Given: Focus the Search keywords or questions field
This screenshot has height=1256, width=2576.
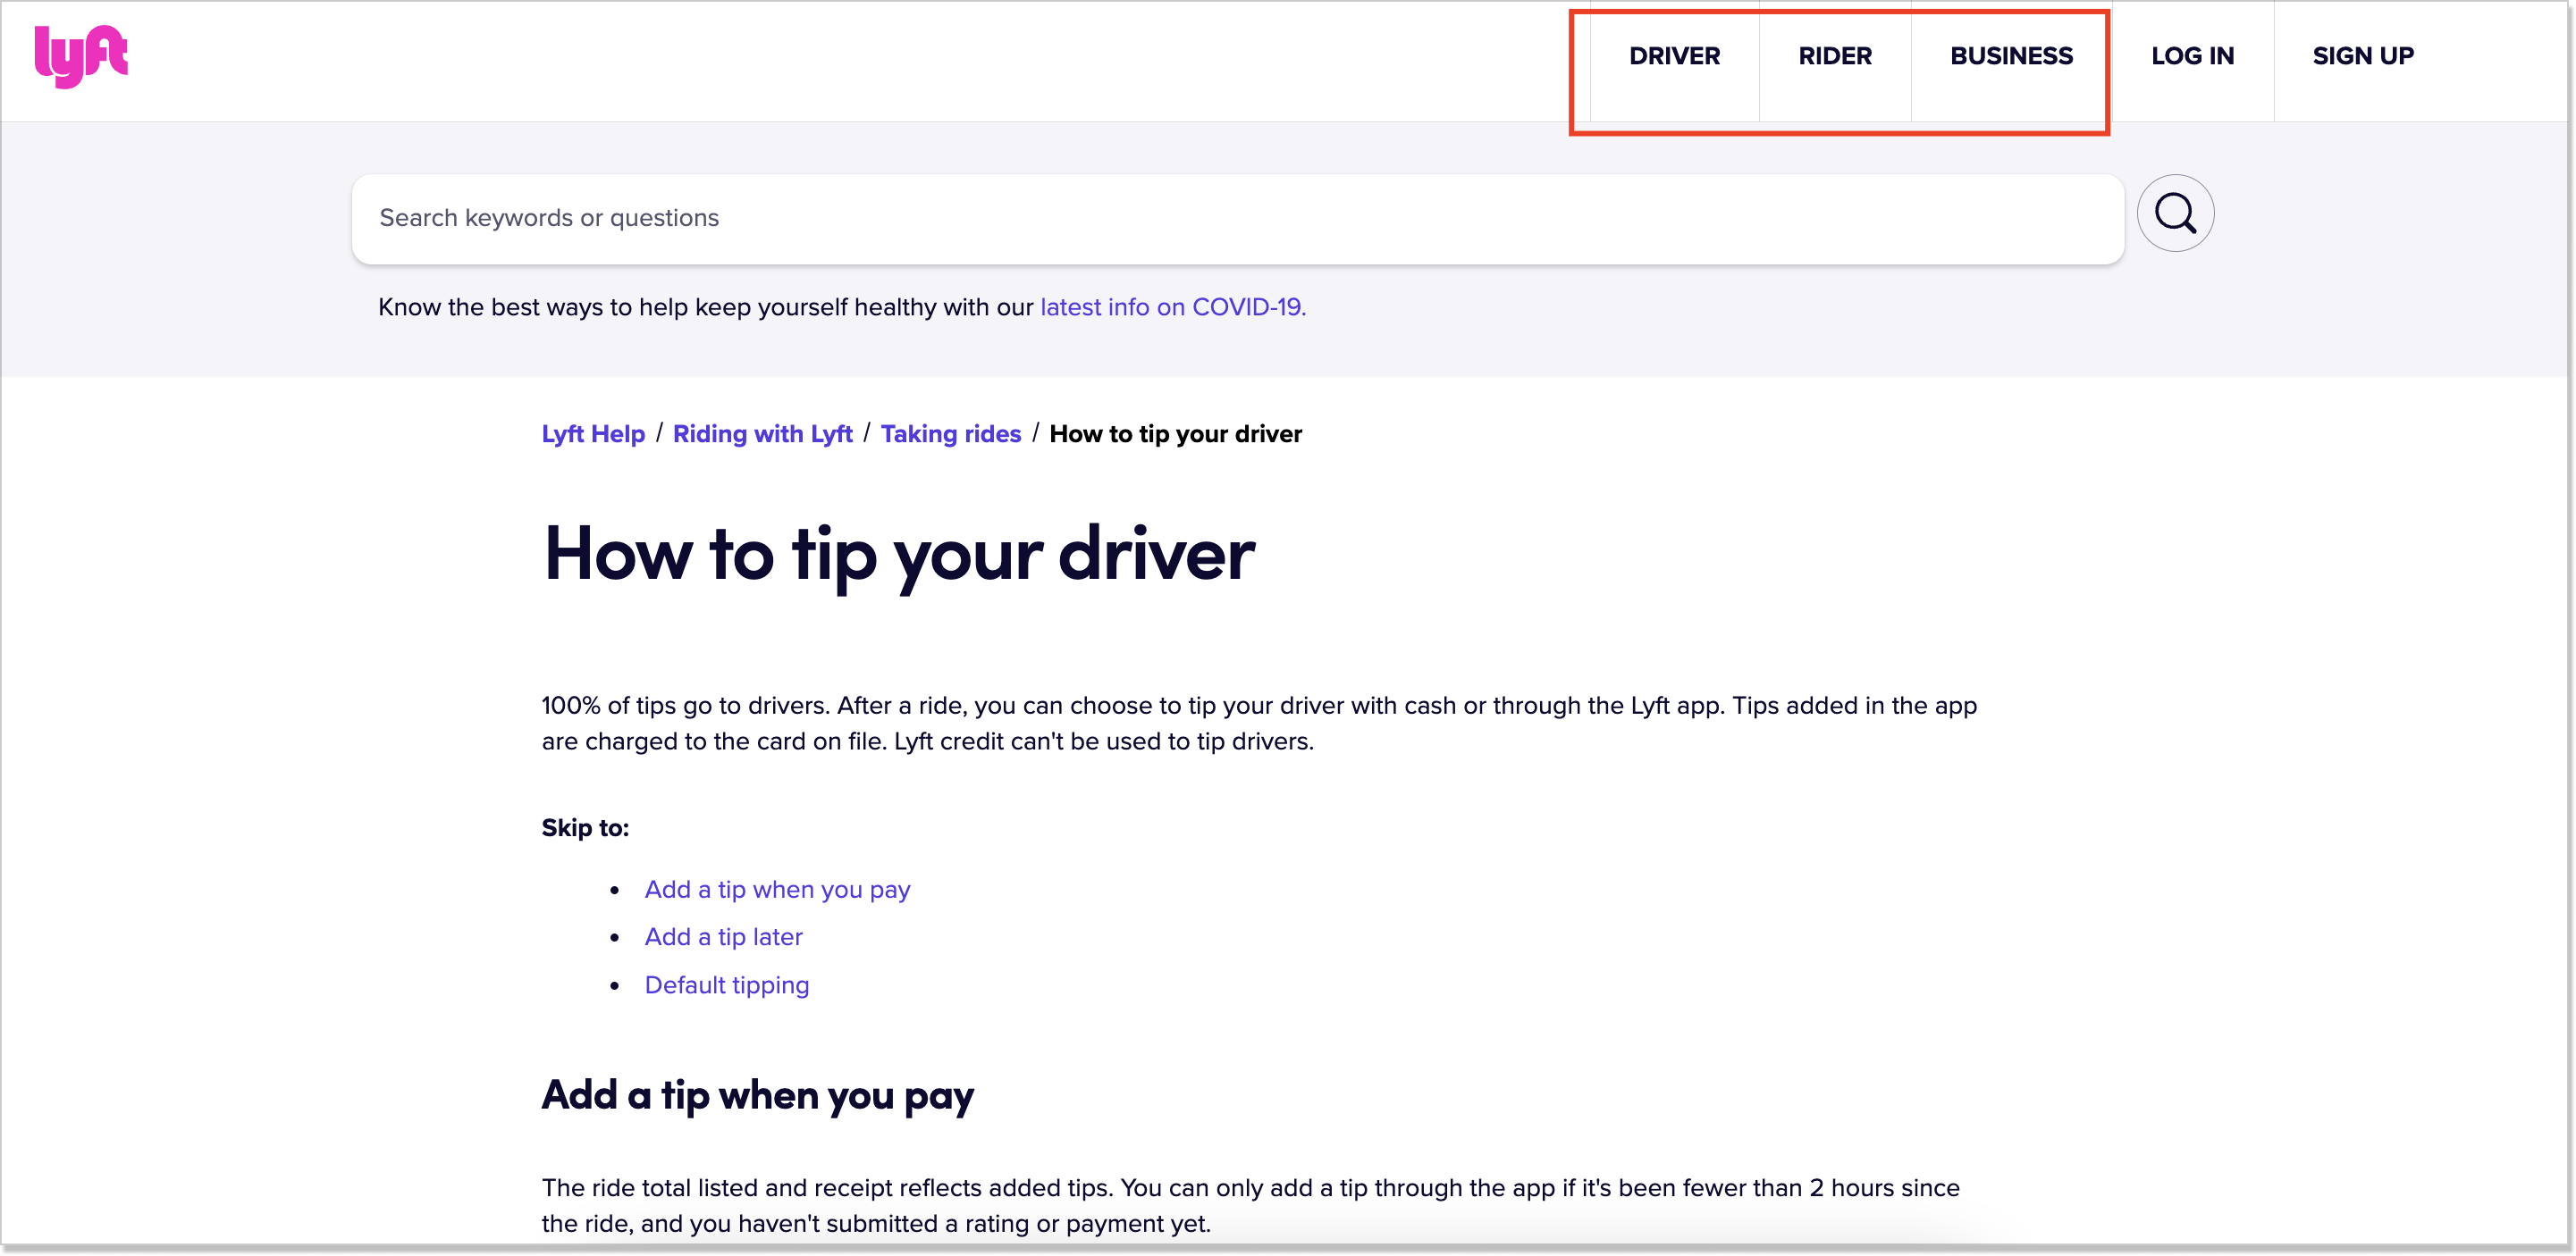Looking at the screenshot, I should click(1237, 219).
